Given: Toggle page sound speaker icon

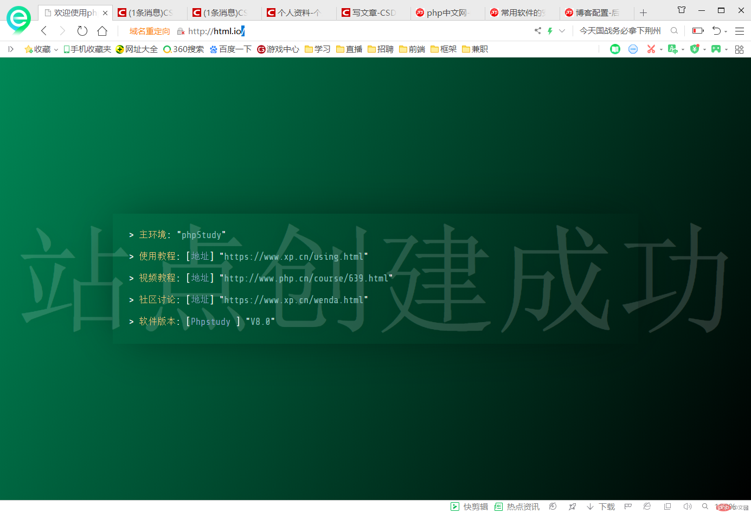Looking at the screenshot, I should (687, 506).
